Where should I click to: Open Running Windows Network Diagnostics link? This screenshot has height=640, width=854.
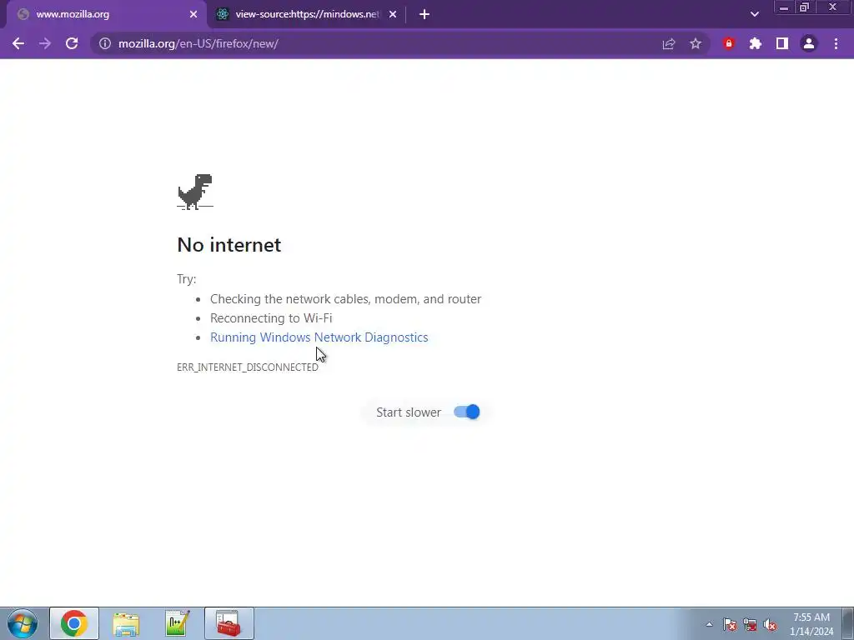(x=319, y=337)
